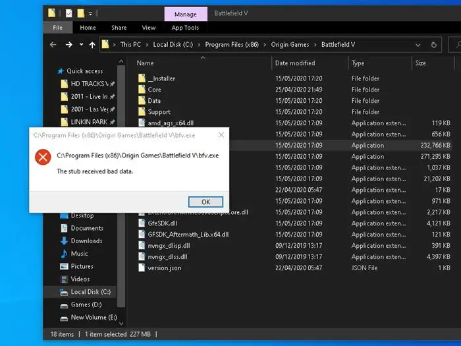Click This PC in the address bar
The height and width of the screenshot is (346, 461).
(130, 45)
